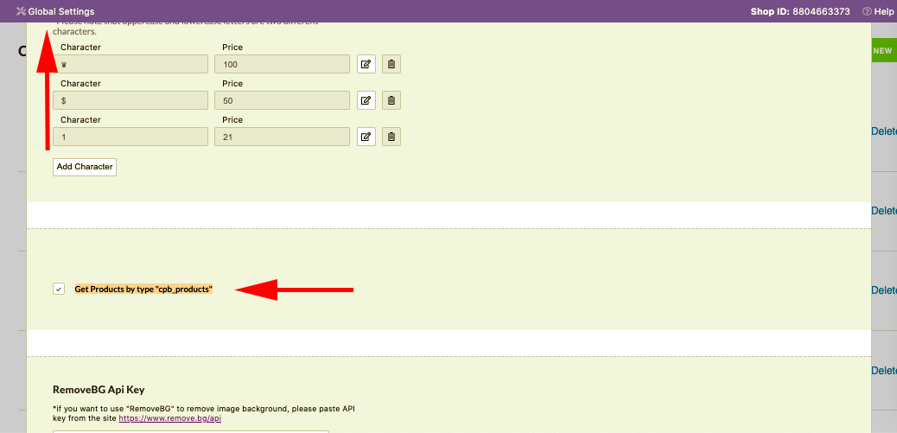
Task: Click the Add Character button
Action: [x=85, y=167]
